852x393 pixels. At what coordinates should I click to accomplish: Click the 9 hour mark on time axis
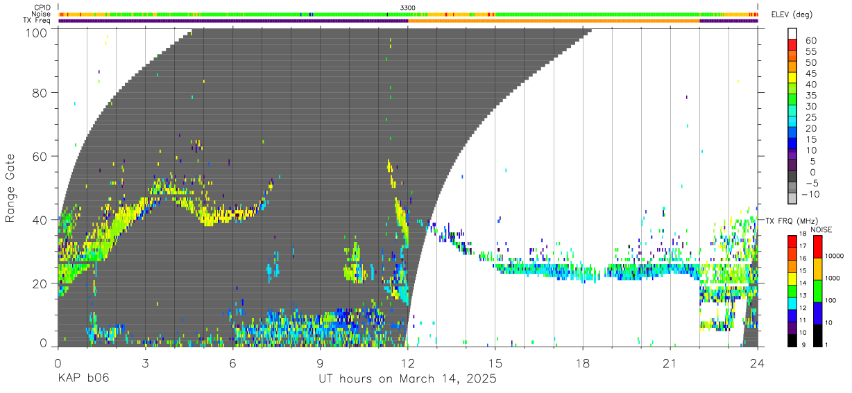point(320,363)
